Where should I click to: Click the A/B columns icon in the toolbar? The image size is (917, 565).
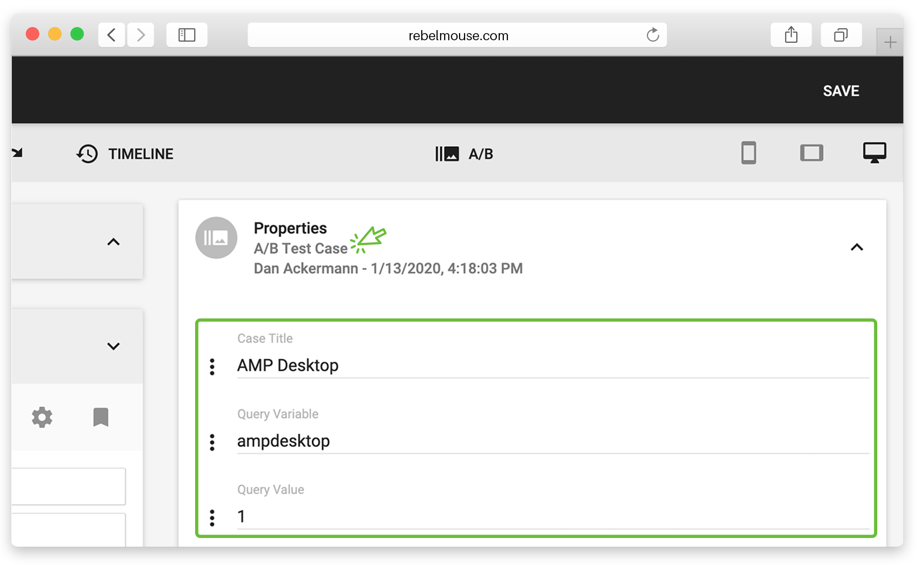click(446, 153)
